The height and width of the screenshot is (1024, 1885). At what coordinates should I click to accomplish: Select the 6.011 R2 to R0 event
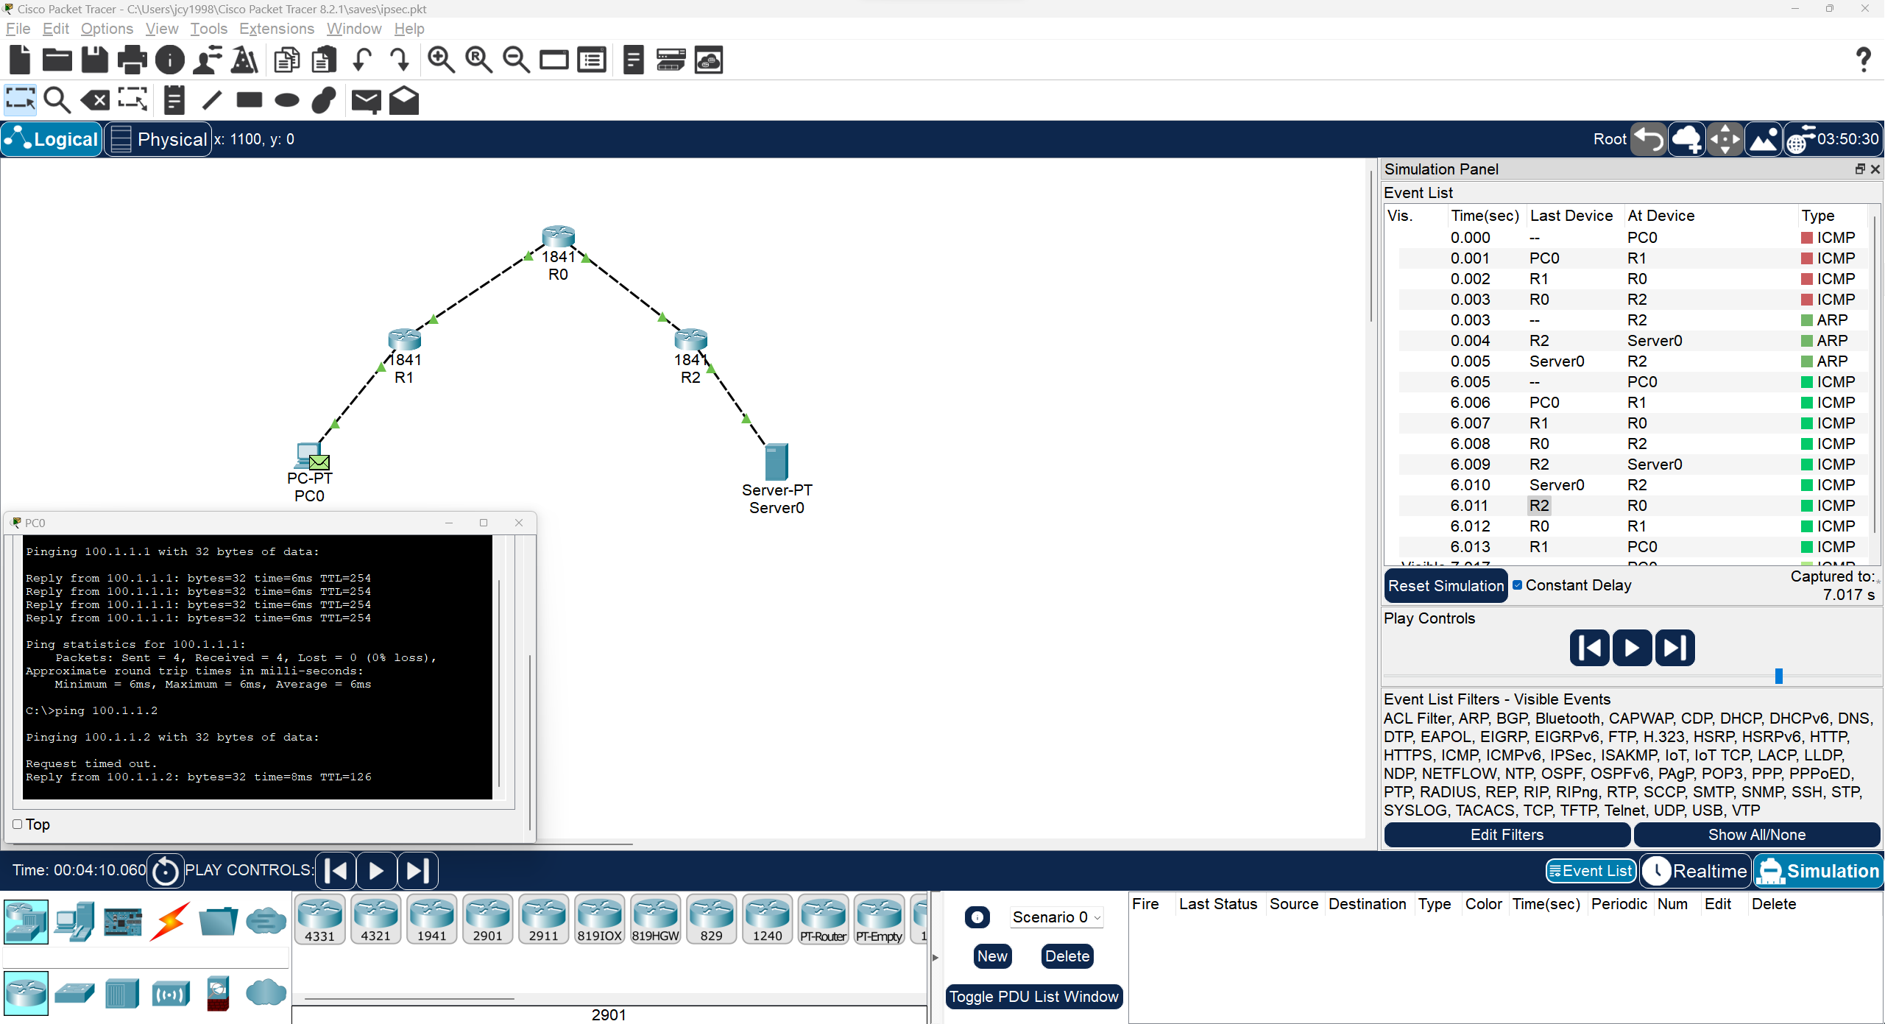1627,506
